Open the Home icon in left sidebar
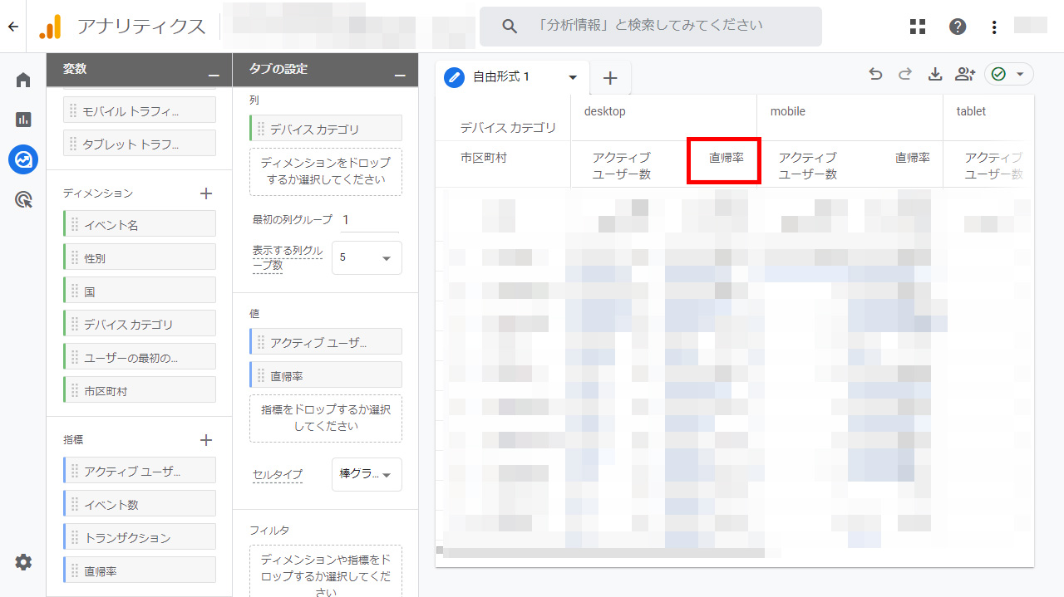 coord(23,80)
